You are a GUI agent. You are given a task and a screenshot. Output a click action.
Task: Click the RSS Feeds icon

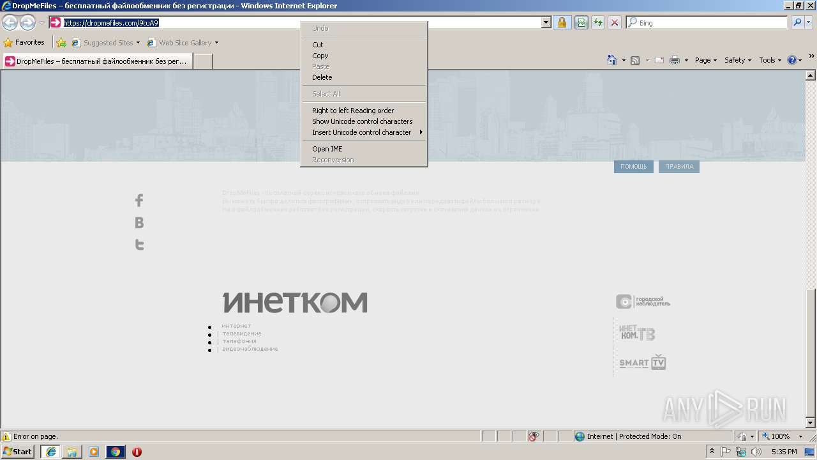[x=635, y=60]
